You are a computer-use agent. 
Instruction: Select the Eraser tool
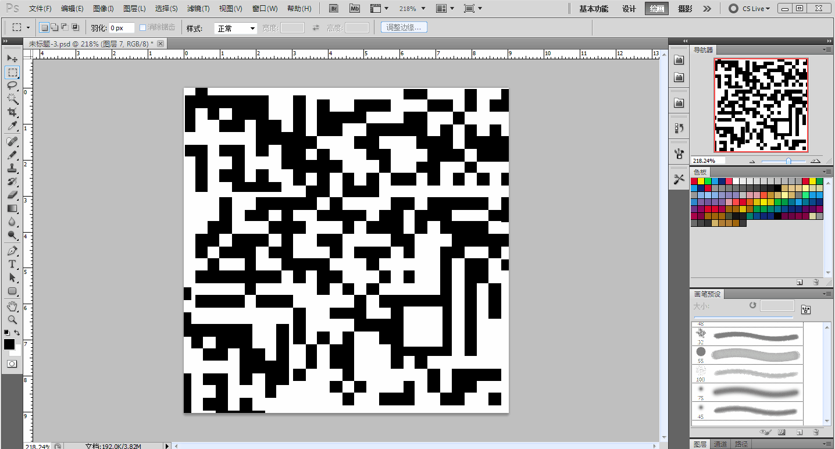[12, 195]
